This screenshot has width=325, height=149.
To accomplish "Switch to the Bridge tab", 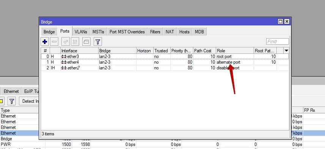I will (x=49, y=32).
